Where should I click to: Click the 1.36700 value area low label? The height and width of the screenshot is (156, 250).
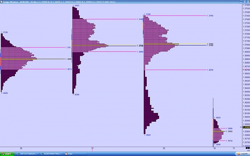(210, 70)
